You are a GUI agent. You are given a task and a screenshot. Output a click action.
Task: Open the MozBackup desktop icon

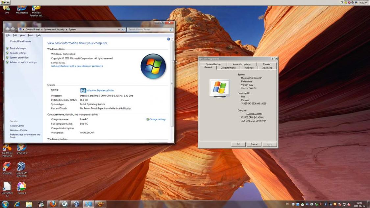(22, 10)
